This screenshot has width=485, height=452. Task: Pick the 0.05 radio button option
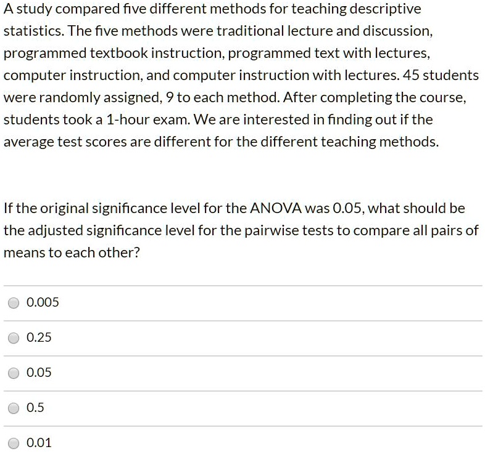pos(13,373)
